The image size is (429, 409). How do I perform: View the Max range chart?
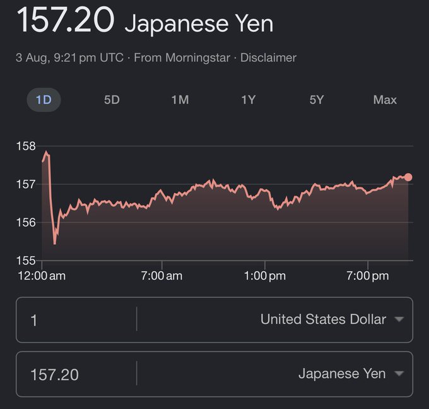point(385,100)
